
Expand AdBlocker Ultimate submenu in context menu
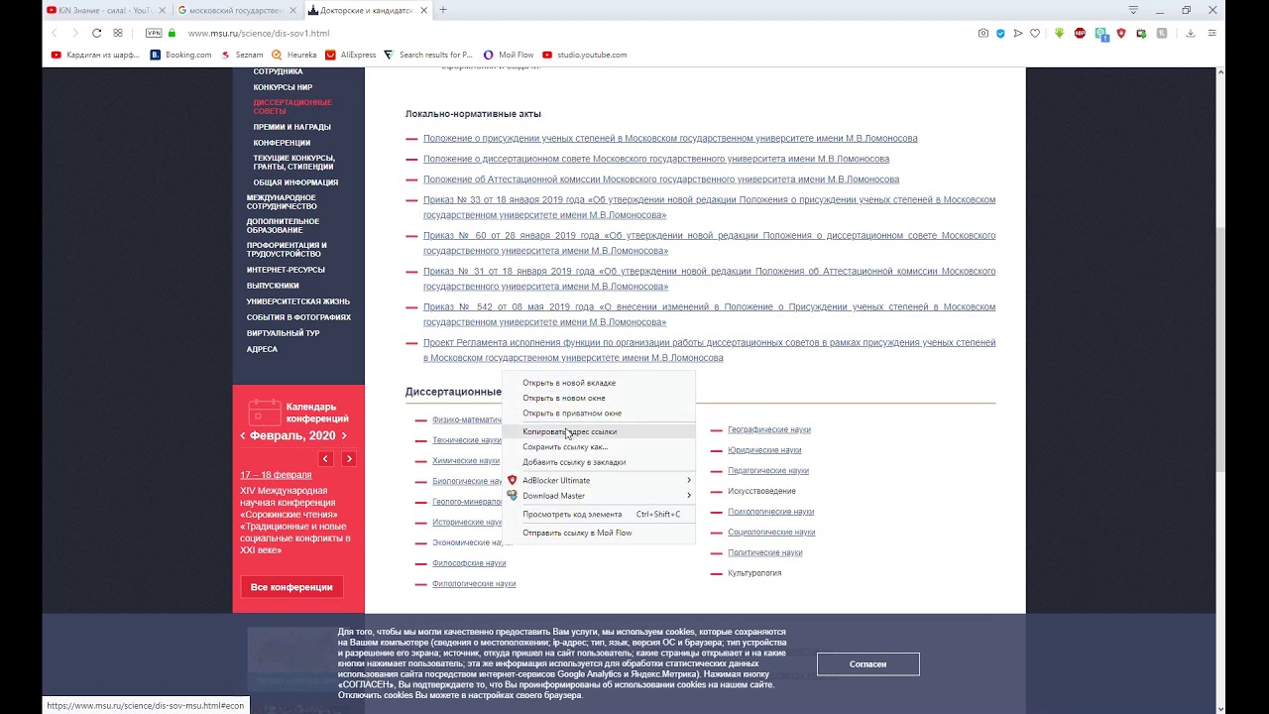click(599, 480)
